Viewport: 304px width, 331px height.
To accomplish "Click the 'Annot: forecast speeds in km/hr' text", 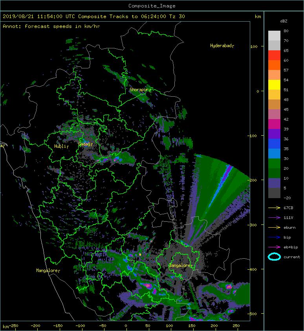I will (x=51, y=26).
